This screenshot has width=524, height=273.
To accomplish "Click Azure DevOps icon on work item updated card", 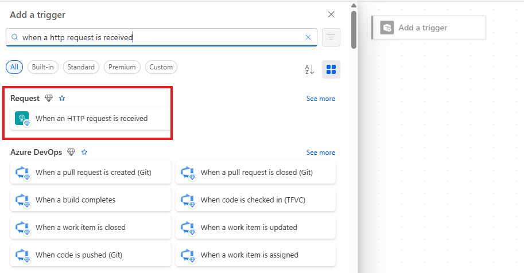I will pyautogui.click(x=187, y=228).
